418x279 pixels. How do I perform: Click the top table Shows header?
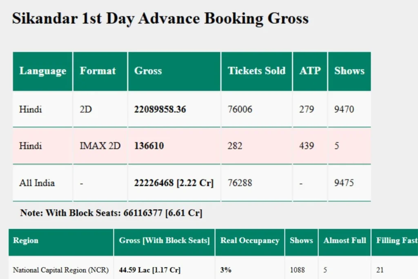(x=349, y=71)
